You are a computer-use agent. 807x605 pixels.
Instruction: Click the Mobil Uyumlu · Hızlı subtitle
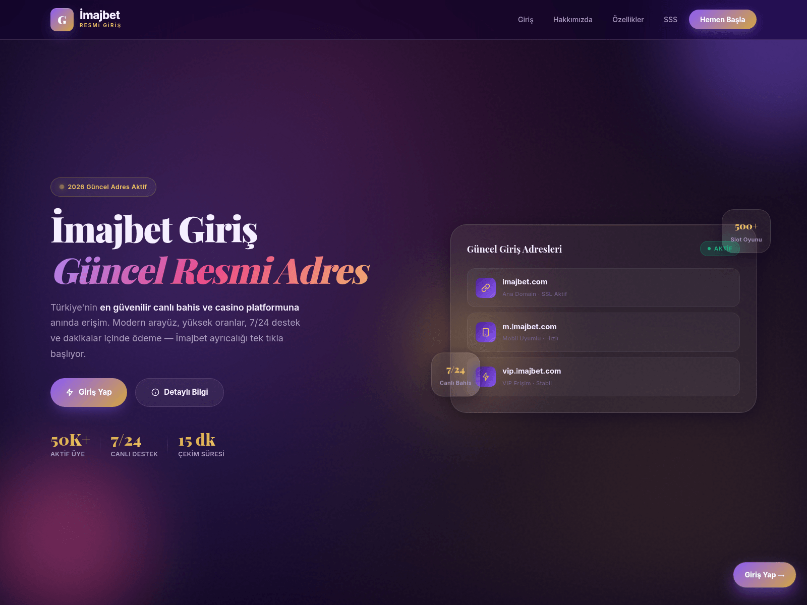[530, 338]
